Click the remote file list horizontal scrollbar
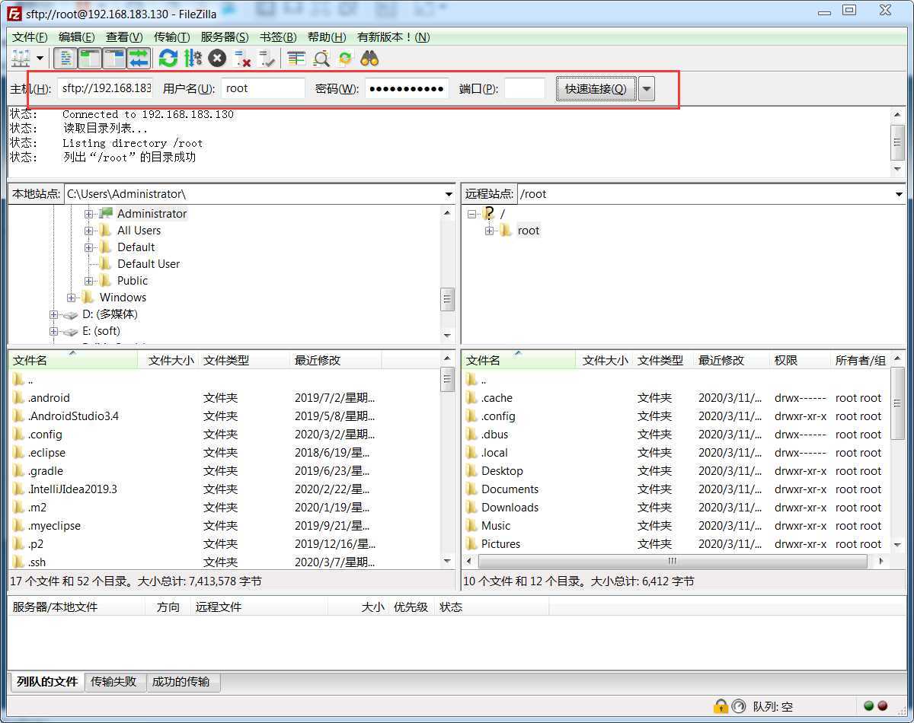 coord(673,561)
